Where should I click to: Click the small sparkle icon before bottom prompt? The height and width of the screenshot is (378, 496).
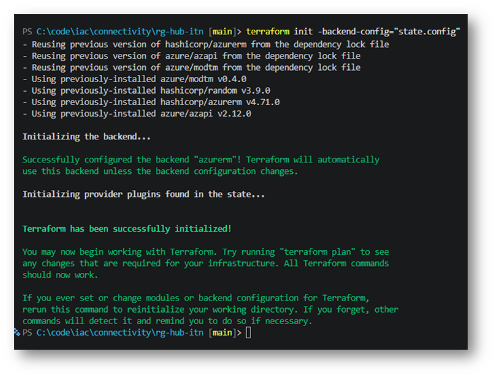(x=17, y=332)
